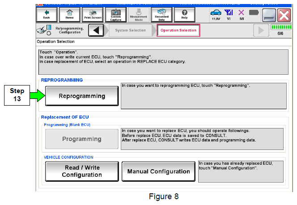Select the System Selection step

(x=131, y=30)
